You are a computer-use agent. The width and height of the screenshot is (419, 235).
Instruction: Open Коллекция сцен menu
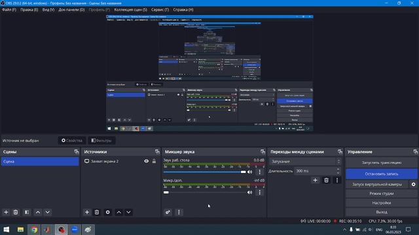(131, 10)
